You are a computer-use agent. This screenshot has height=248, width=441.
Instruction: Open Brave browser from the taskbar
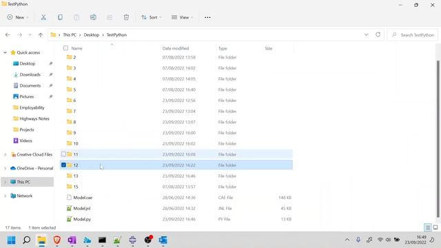(x=57, y=240)
